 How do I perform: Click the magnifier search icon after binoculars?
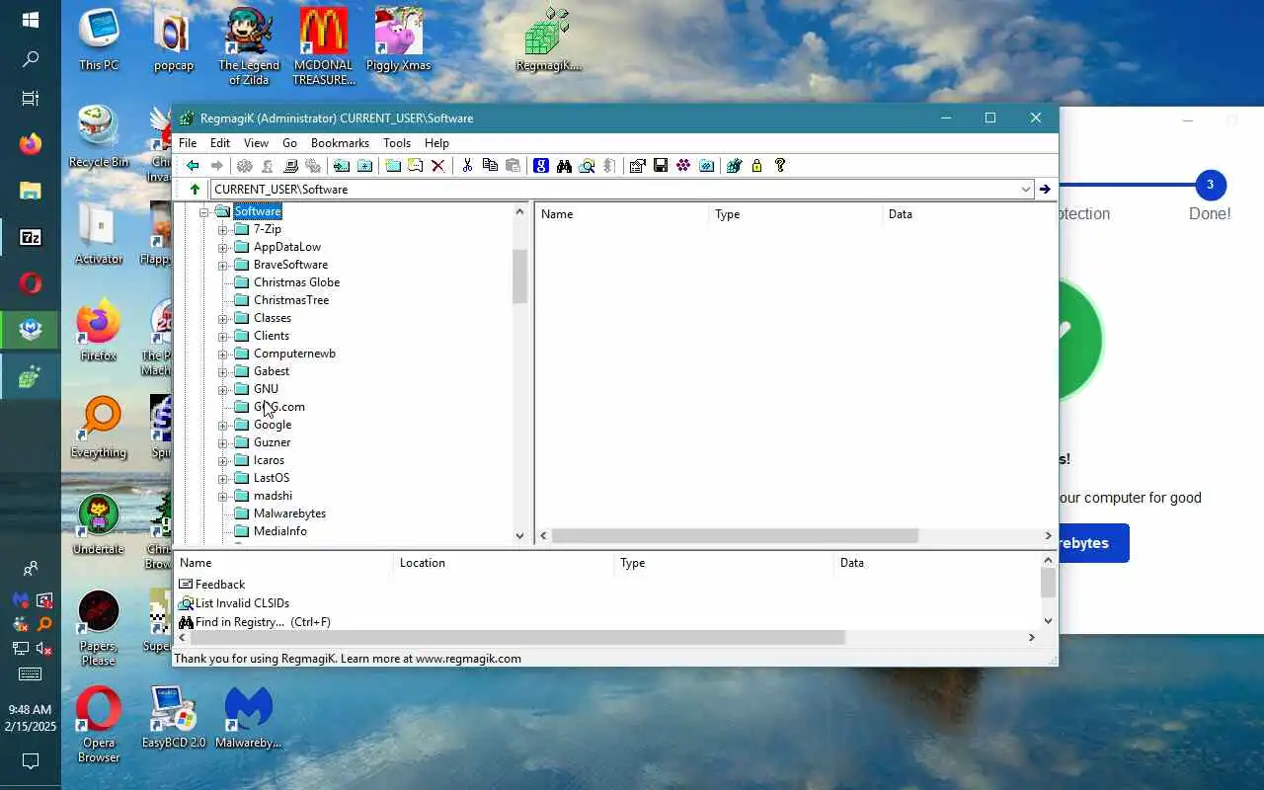pyautogui.click(x=587, y=166)
